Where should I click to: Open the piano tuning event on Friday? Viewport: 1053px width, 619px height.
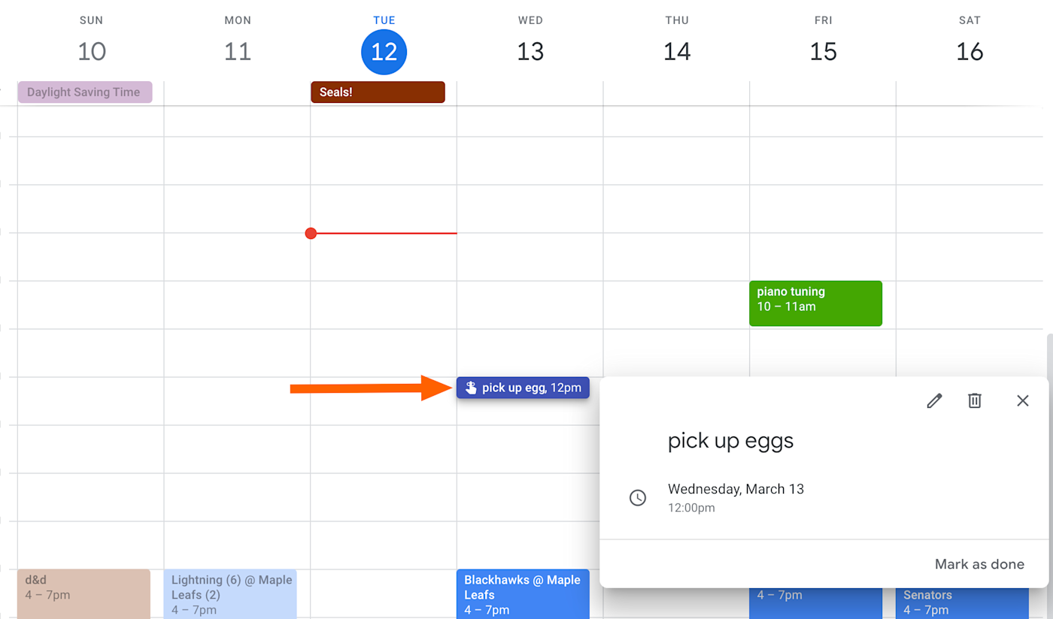coord(815,303)
